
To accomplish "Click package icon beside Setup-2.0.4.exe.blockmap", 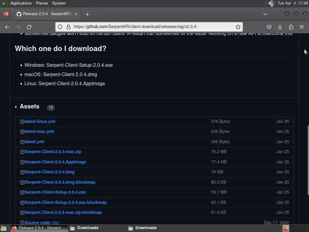I will point(22,203).
